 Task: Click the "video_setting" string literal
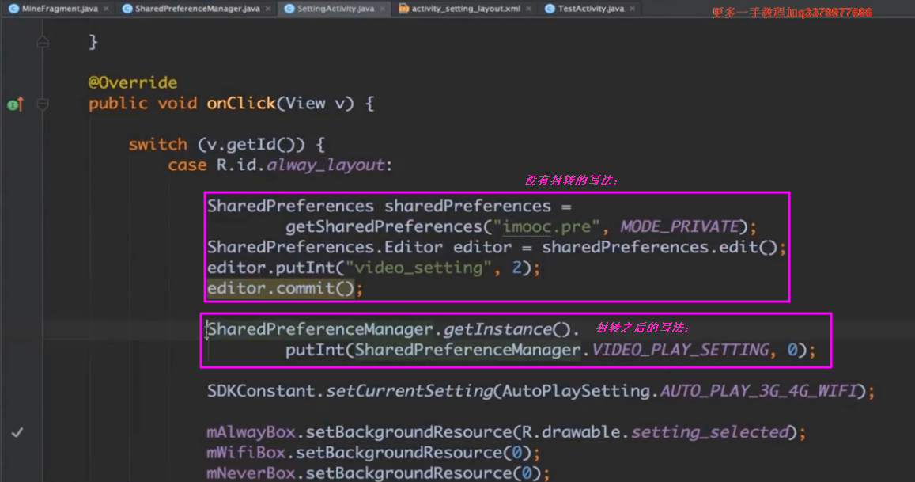[418, 268]
